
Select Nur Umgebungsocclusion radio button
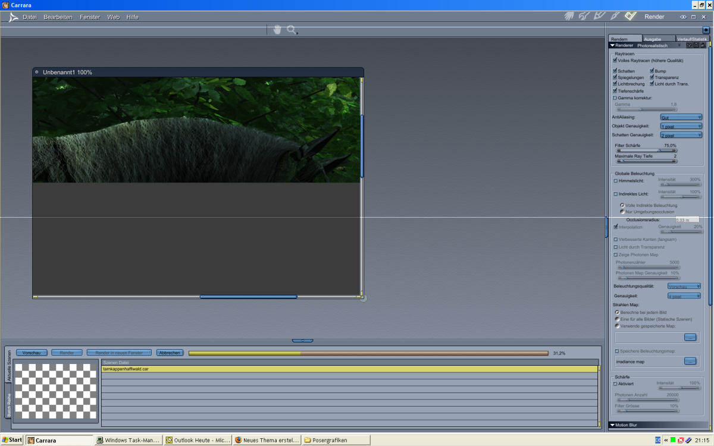click(x=622, y=212)
